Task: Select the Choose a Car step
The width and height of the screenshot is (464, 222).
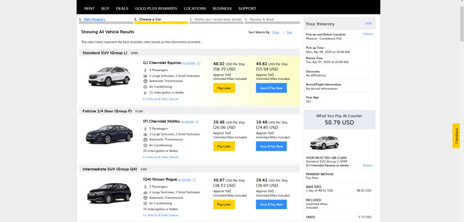Action: point(151,20)
